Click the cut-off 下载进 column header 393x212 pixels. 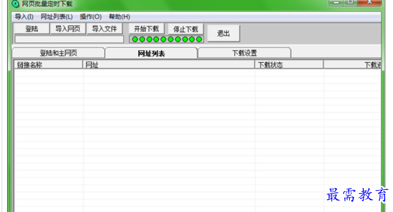(352, 64)
